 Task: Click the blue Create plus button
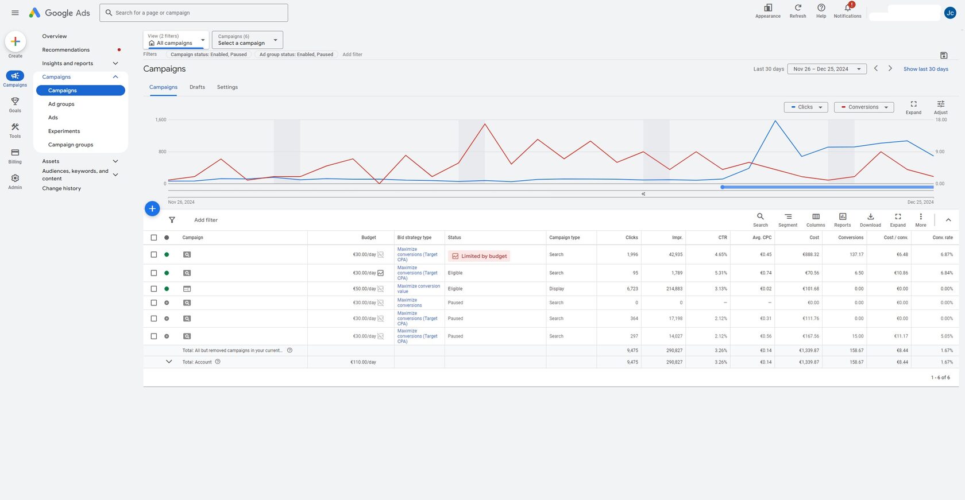[16, 41]
